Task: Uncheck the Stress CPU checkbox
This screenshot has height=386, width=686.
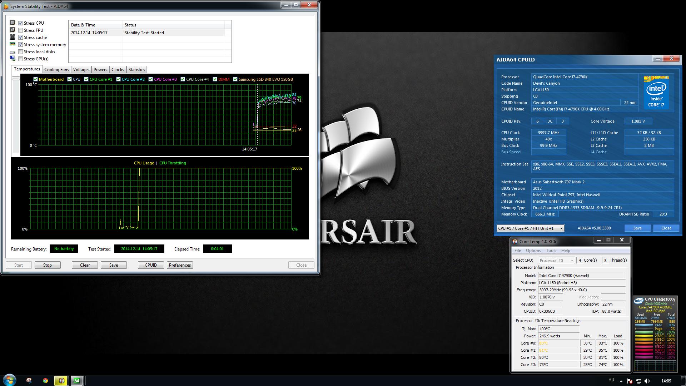Action: 21,23
